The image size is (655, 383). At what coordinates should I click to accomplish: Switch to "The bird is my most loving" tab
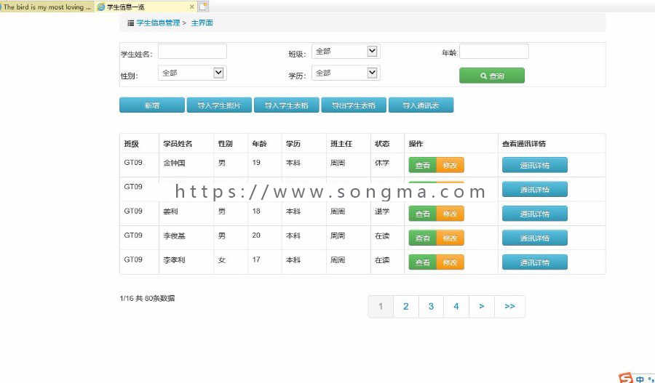tap(47, 7)
